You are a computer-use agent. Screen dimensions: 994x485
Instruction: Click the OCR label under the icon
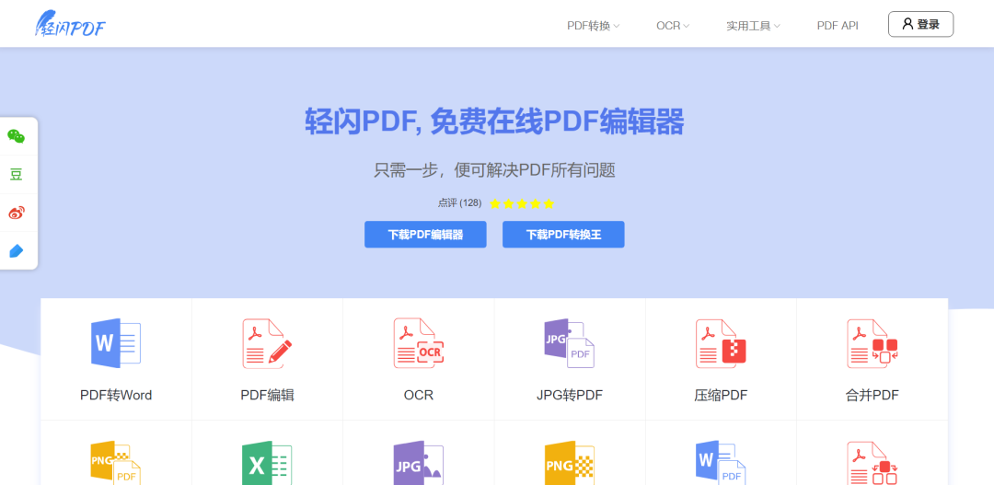419,396
